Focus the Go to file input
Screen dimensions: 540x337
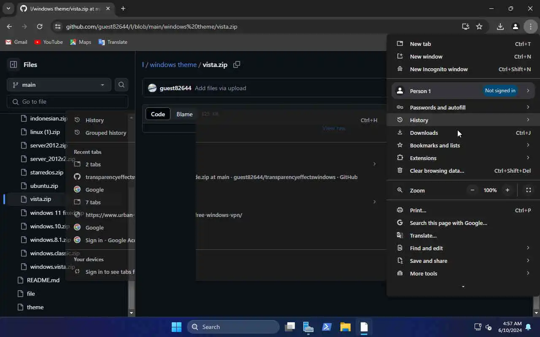[x=67, y=102]
